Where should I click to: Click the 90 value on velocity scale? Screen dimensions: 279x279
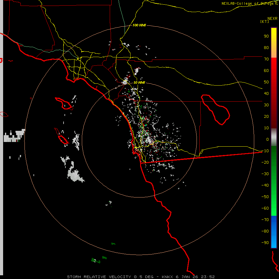[x=266, y=36]
